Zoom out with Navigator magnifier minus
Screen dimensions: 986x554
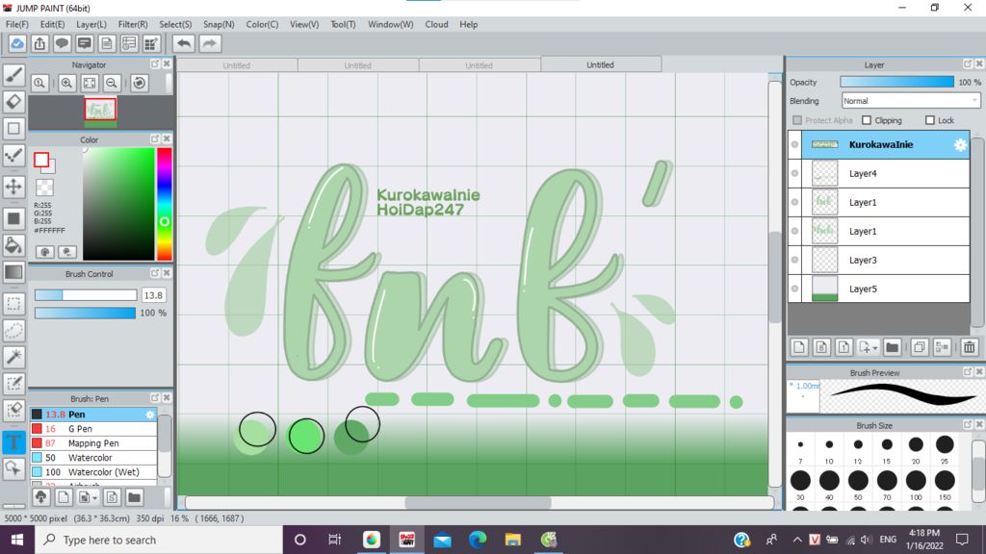(112, 83)
